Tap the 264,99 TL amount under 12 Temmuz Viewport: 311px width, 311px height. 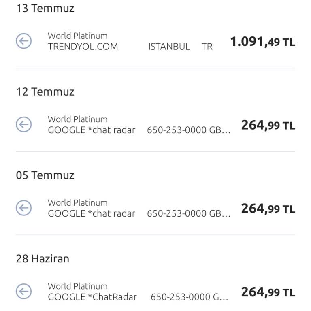point(268,125)
